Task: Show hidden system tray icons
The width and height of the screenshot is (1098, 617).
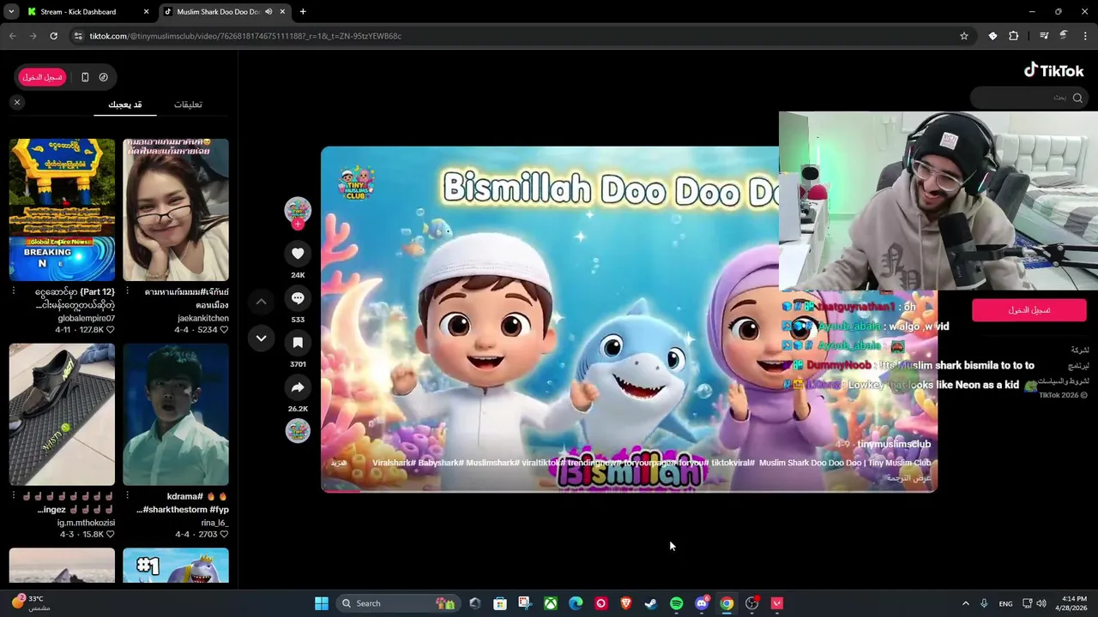Action: [965, 603]
